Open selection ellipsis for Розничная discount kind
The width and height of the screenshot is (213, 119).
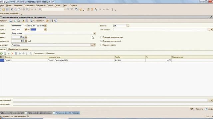[92, 45]
